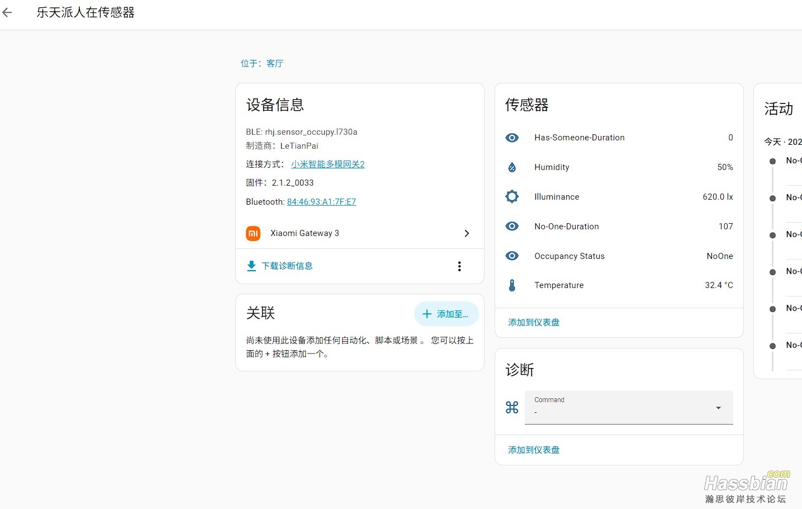Image resolution: width=802 pixels, height=509 pixels.
Task: Open the No-One-Duration sensor entity
Action: pos(619,227)
